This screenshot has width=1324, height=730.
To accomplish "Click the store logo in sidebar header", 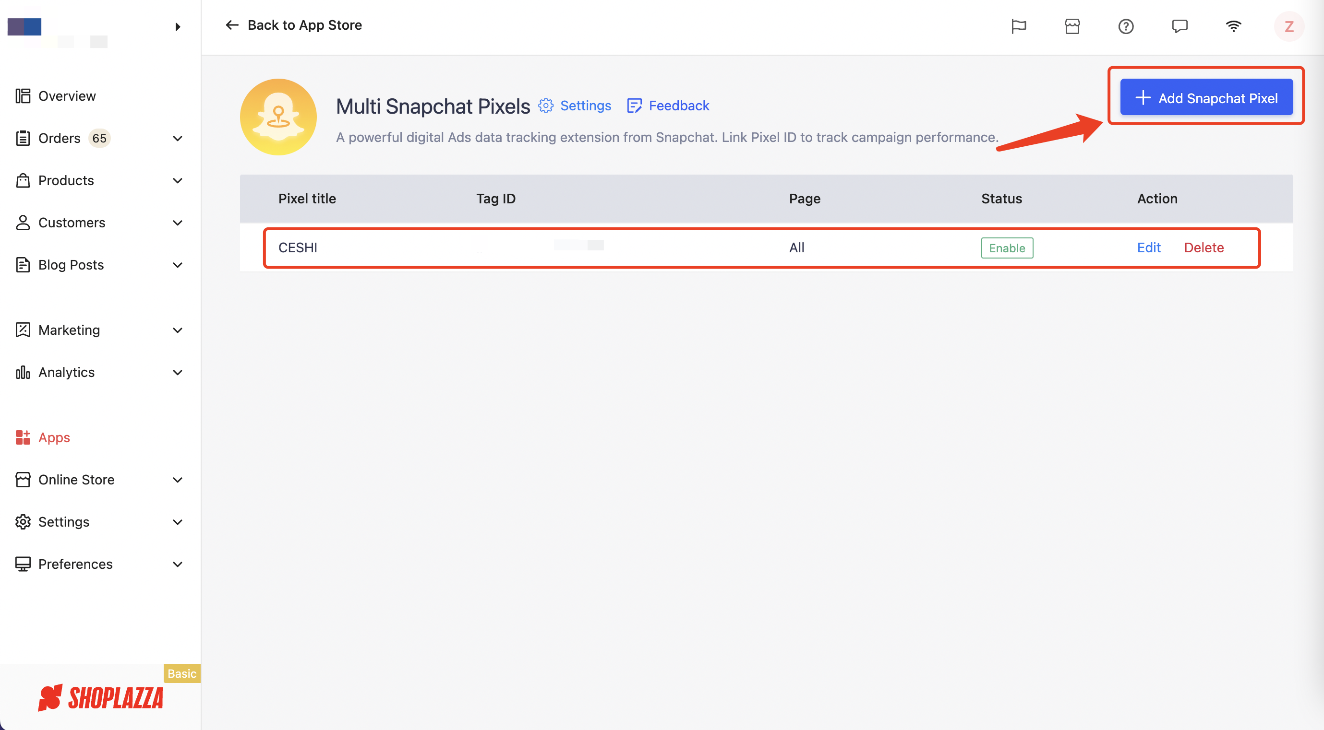I will [x=24, y=27].
